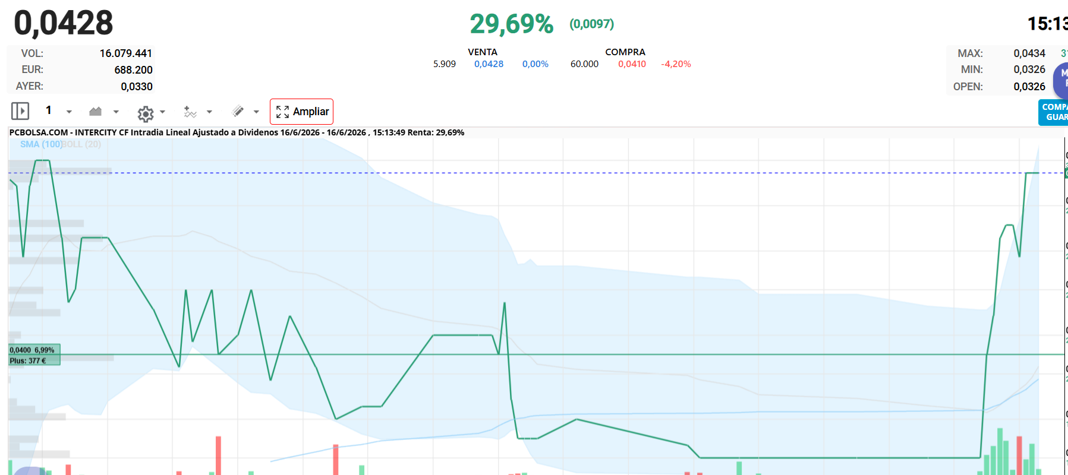The width and height of the screenshot is (1068, 475).
Task: Toggle the SMA (100) indicator label
Action: click(40, 144)
